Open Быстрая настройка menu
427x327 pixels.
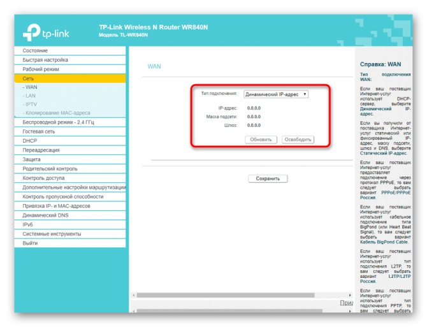[x=70, y=60]
